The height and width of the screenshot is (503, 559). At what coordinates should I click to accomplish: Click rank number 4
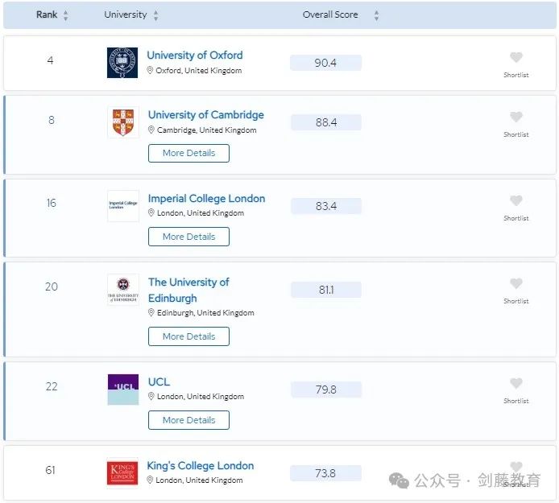[x=50, y=60]
